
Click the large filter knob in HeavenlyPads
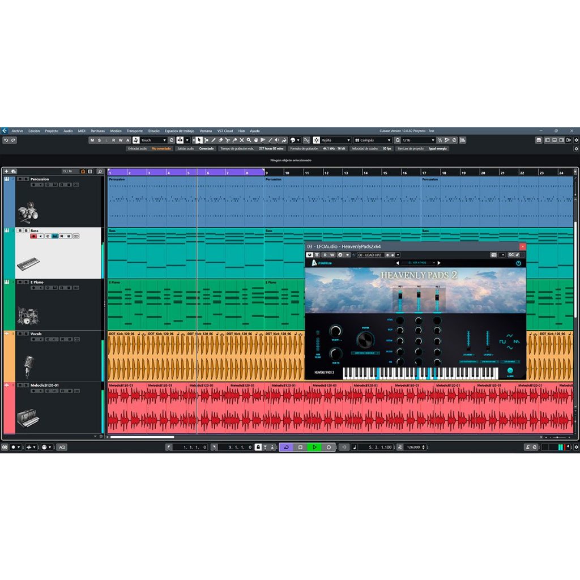365,340
